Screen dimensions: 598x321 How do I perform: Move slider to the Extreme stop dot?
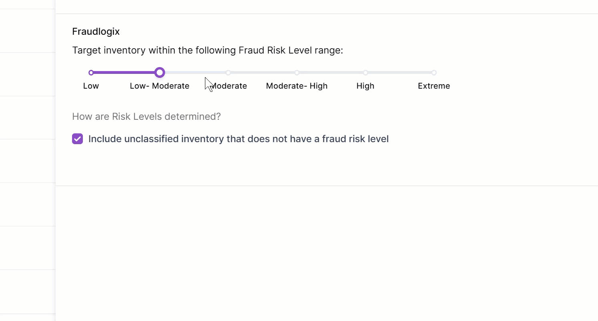coord(434,73)
